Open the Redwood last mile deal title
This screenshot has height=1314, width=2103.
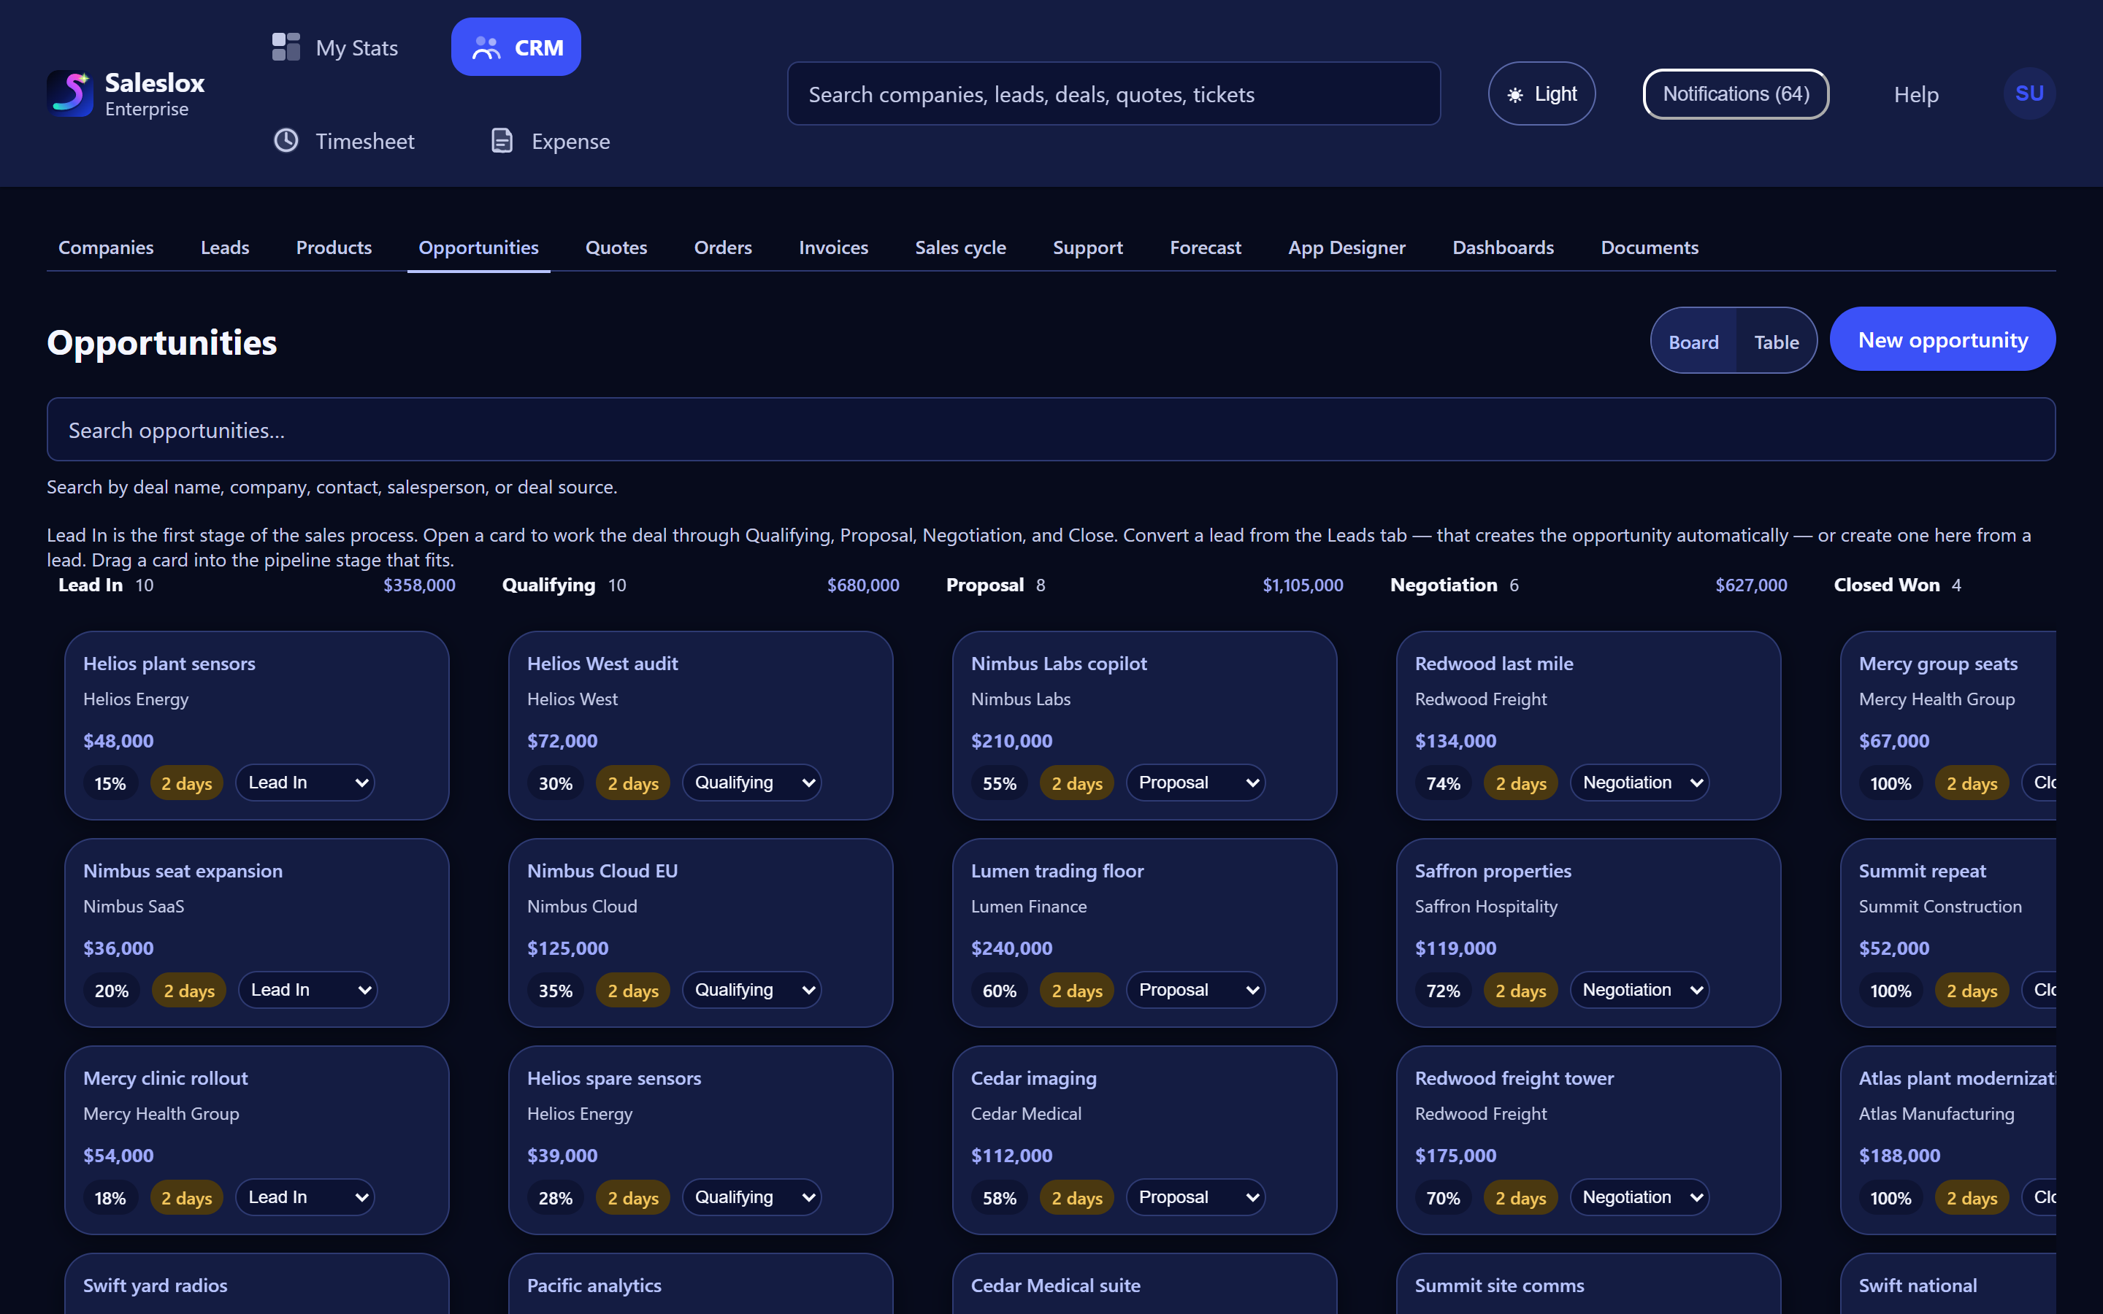tap(1494, 664)
